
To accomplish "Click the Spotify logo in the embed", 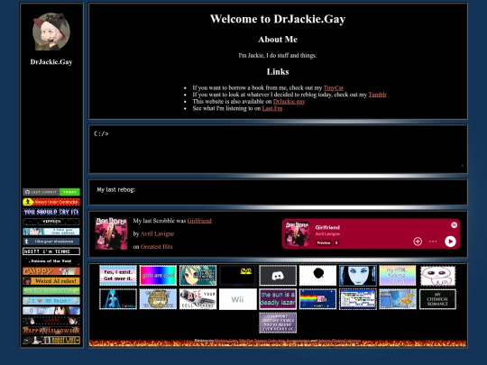I will [454, 225].
